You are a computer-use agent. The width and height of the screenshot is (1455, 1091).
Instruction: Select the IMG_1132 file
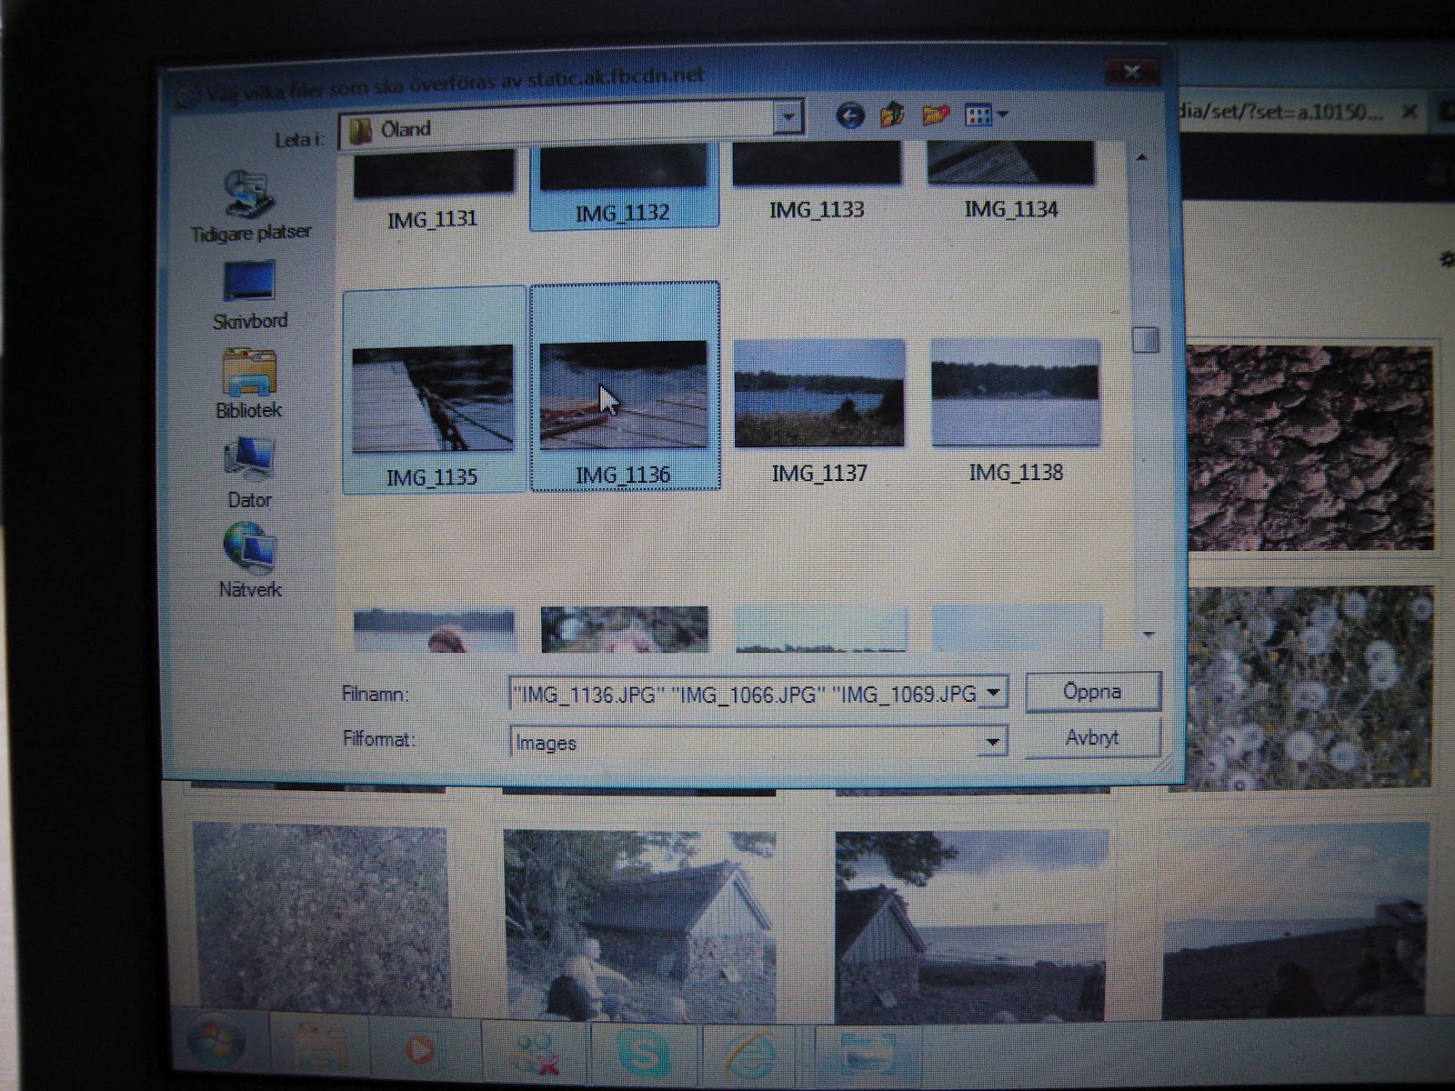pyautogui.click(x=623, y=186)
